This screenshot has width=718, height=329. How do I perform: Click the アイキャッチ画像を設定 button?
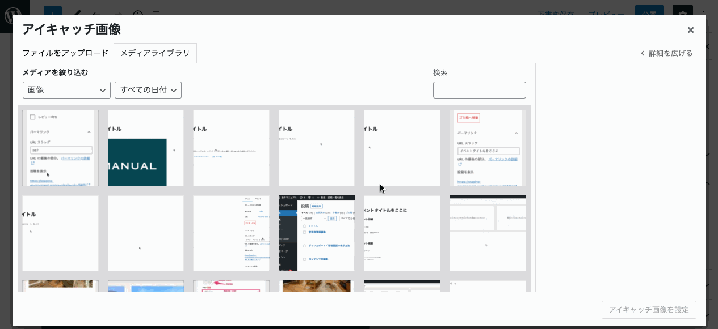point(648,310)
